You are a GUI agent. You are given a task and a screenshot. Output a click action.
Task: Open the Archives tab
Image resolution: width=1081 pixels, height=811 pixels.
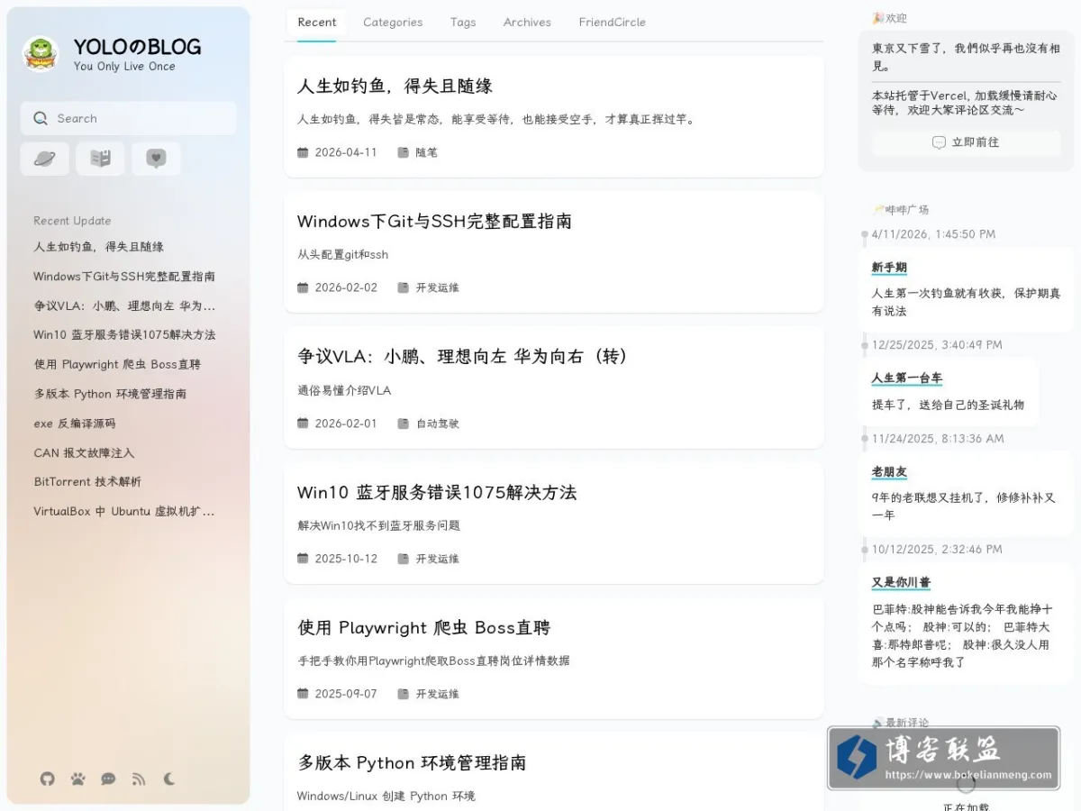(x=527, y=23)
